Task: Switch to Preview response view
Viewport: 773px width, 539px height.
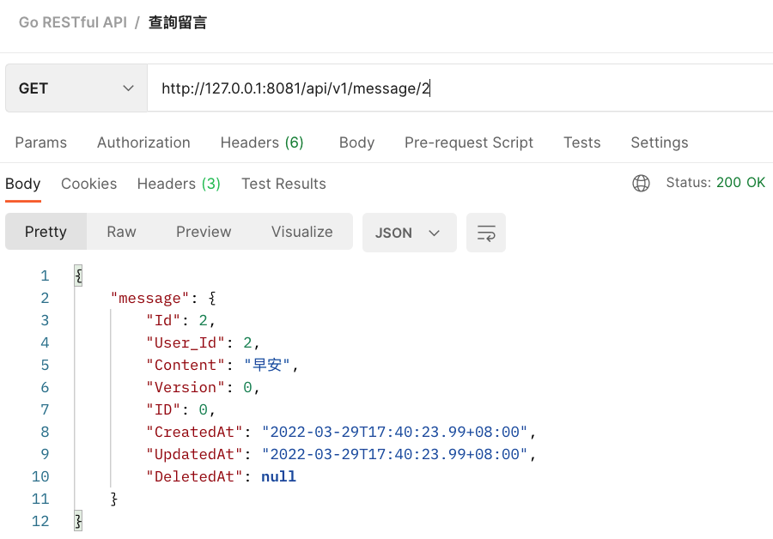Action: click(x=204, y=232)
